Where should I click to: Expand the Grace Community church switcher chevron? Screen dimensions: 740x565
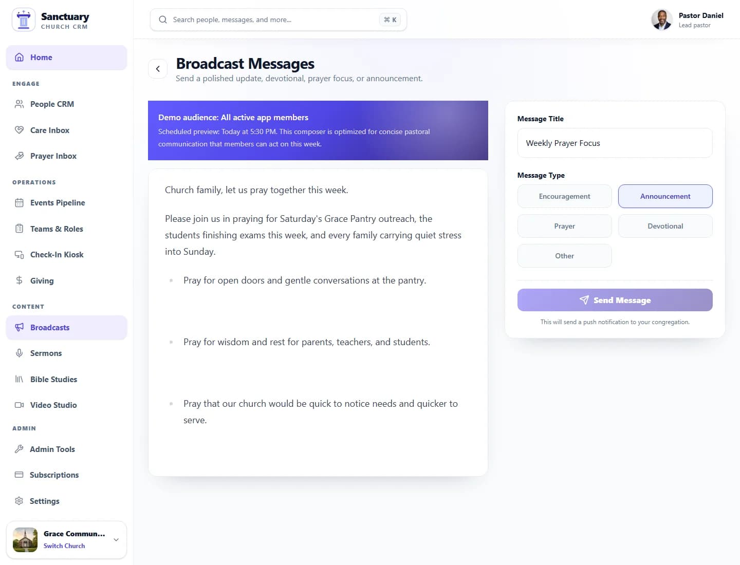click(x=116, y=540)
